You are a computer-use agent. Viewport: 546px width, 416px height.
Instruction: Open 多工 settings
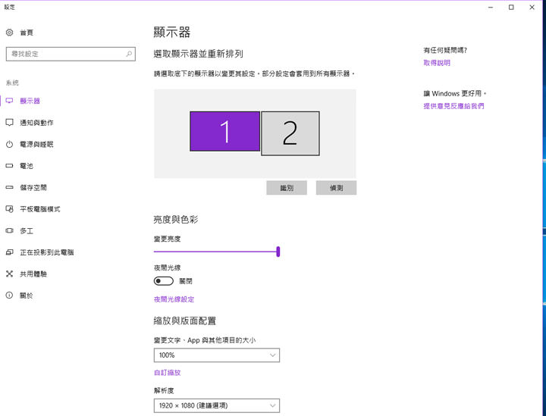(x=27, y=230)
